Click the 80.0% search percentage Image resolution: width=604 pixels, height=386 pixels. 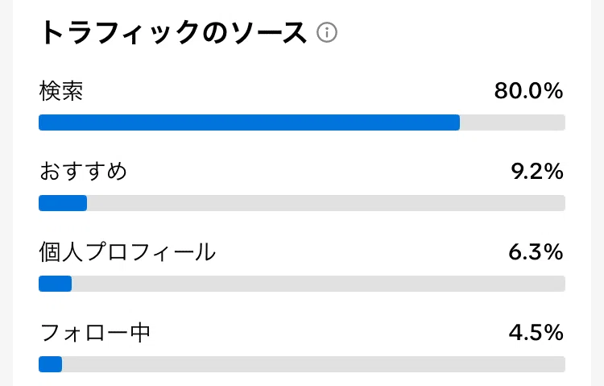(528, 91)
